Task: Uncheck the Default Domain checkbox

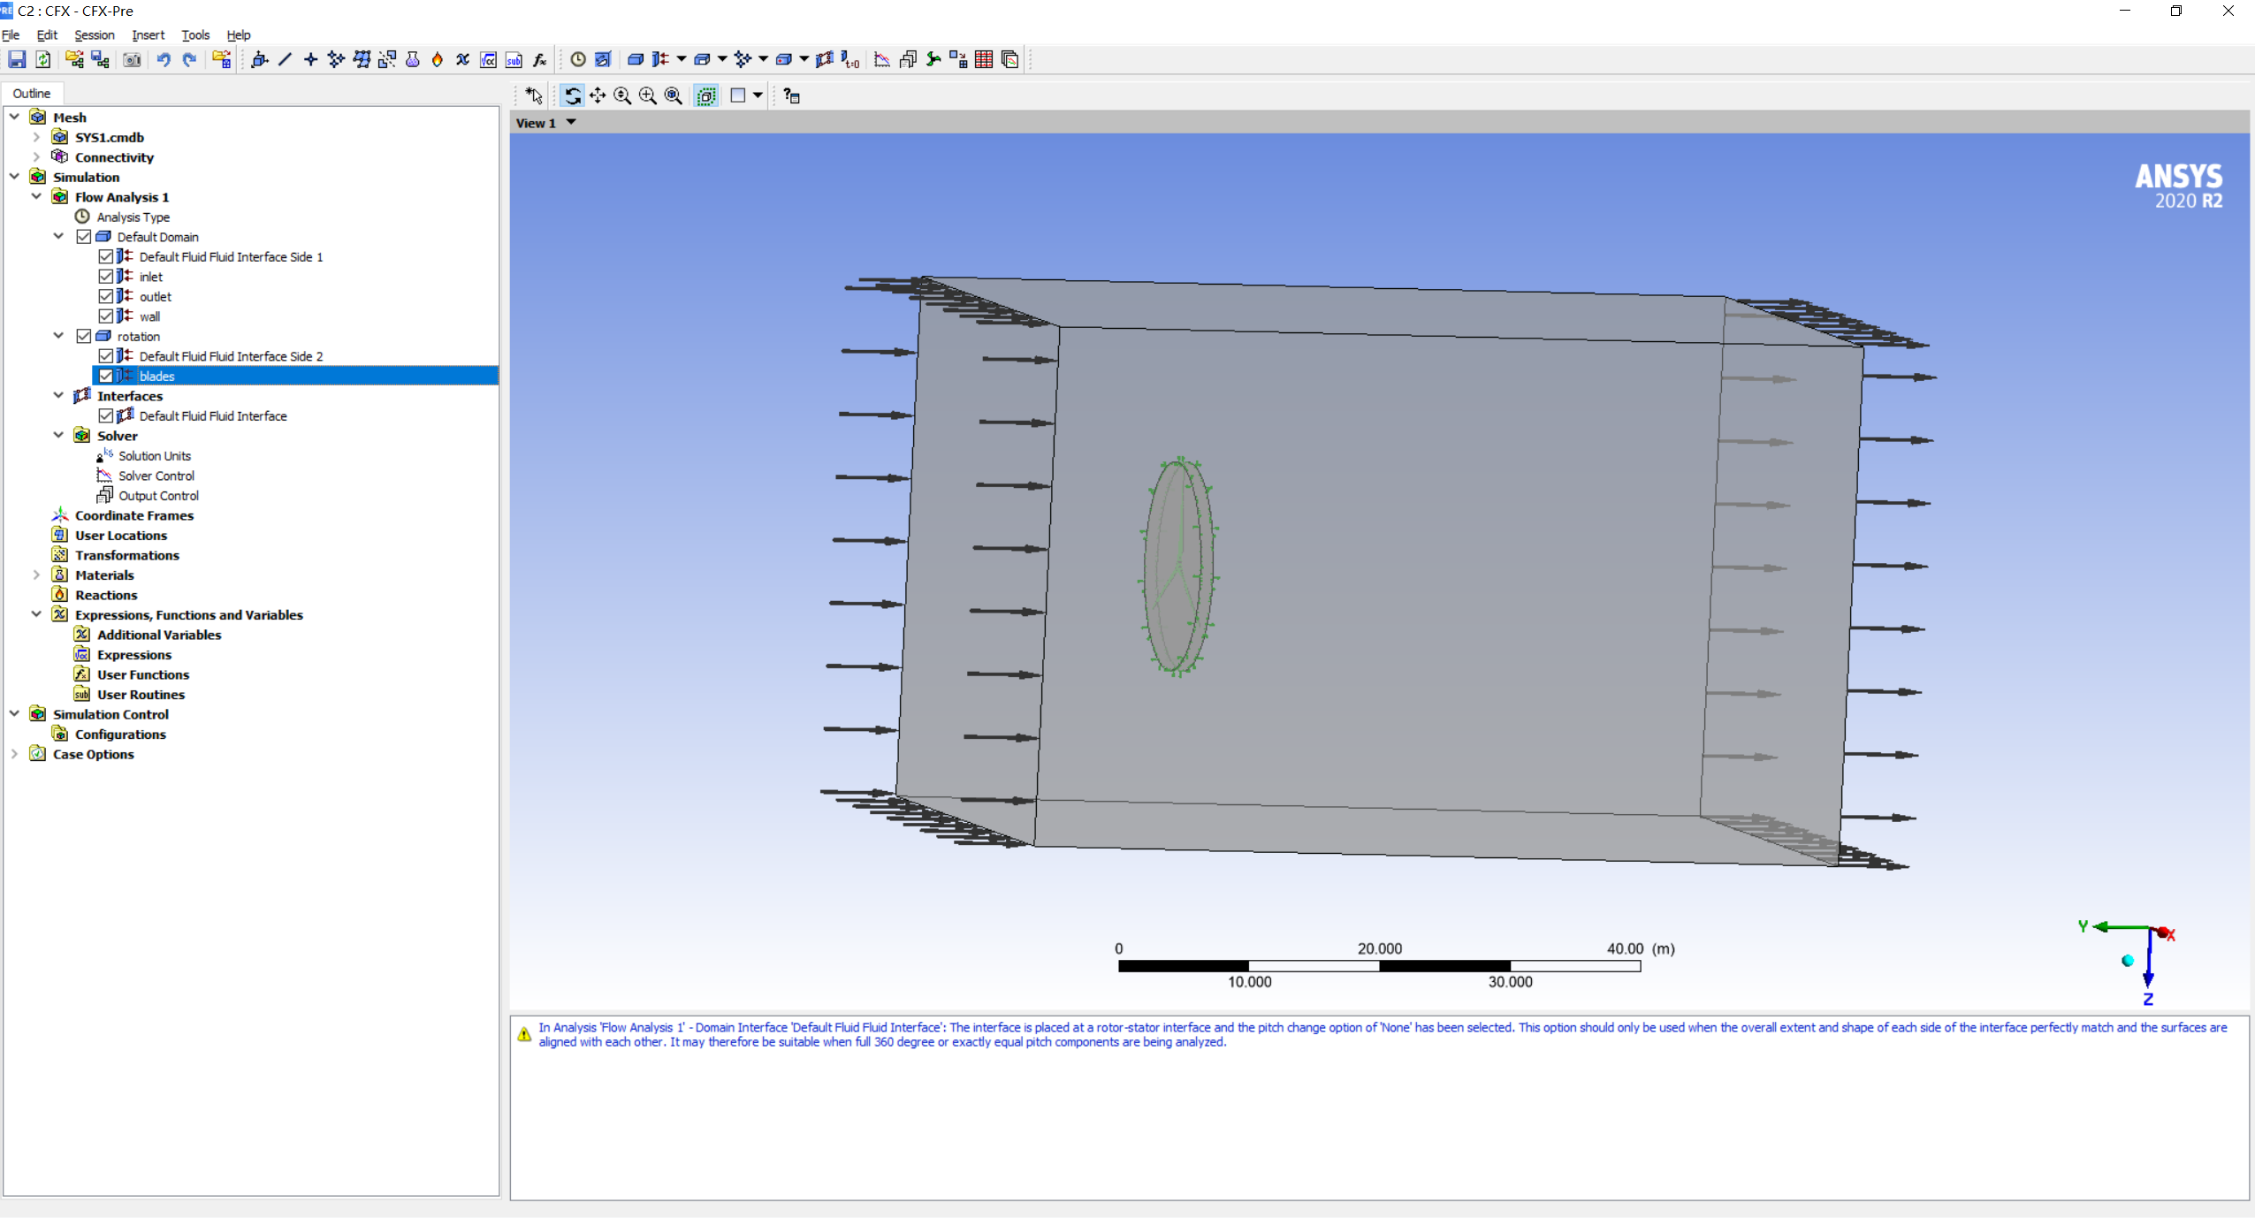Action: tap(84, 237)
